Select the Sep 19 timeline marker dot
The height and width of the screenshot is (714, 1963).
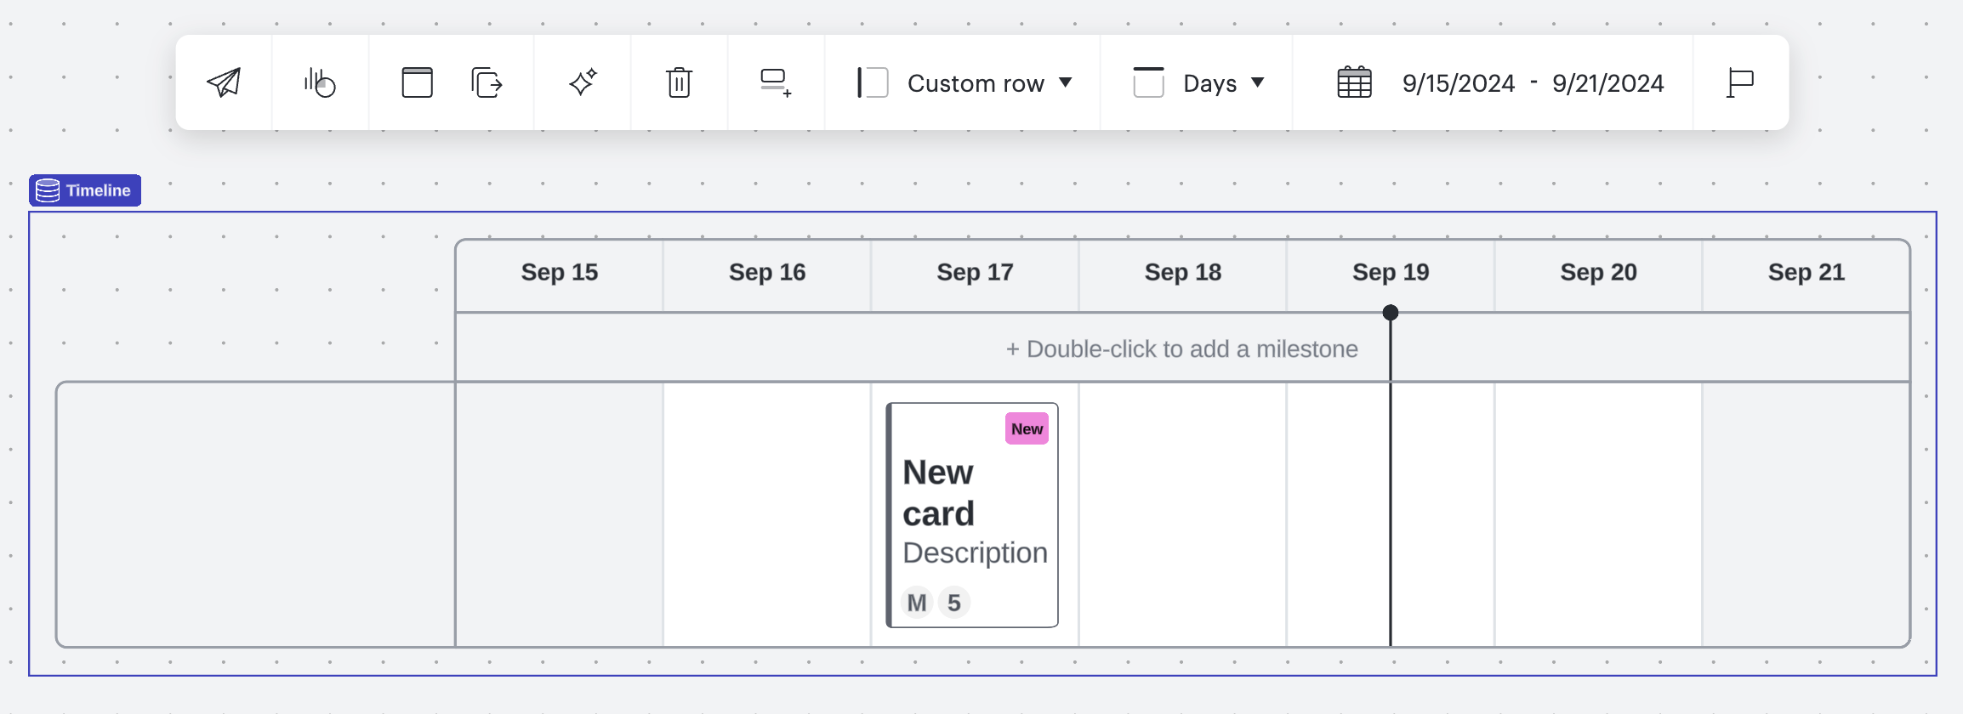(x=1390, y=312)
